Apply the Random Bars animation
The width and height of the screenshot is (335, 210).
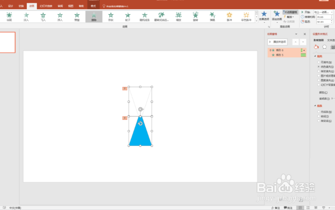[x=145, y=16]
